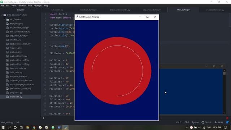Expand the ML_Projetcts folder

click(5, 19)
